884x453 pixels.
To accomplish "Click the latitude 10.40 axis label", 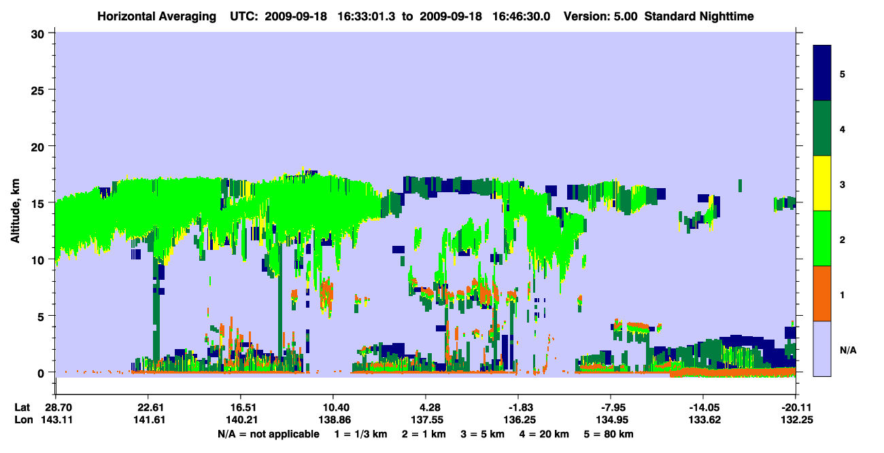I will 333,407.
